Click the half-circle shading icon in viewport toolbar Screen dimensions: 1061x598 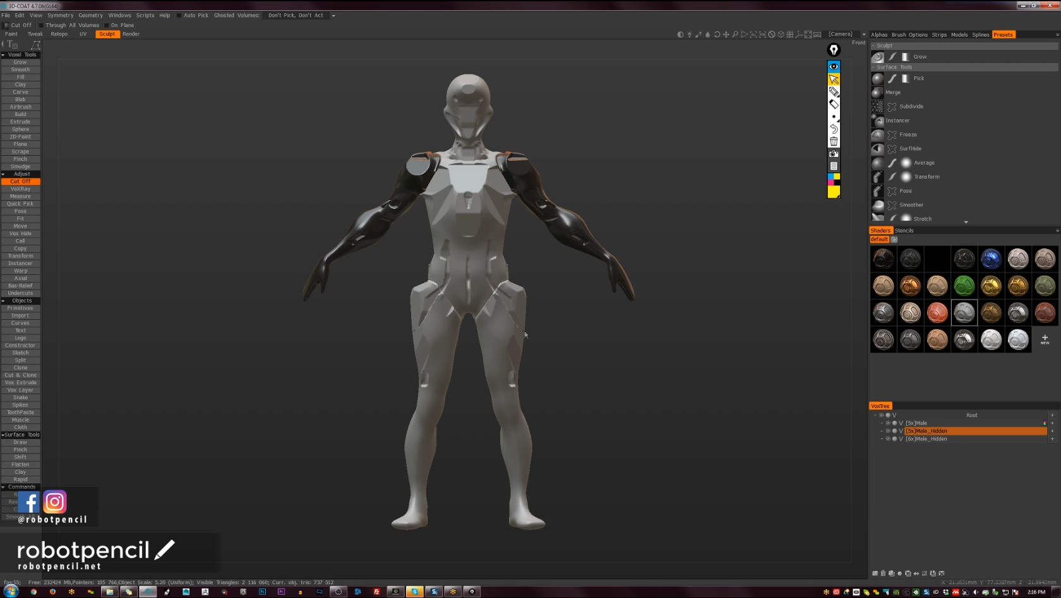coord(680,34)
